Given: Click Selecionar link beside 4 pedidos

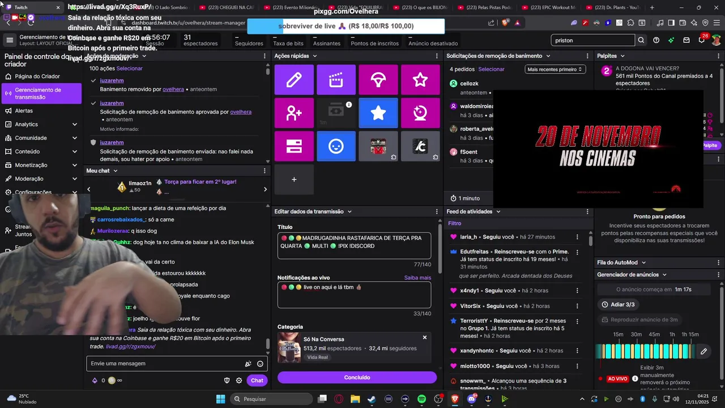Looking at the screenshot, I should pyautogui.click(x=491, y=69).
